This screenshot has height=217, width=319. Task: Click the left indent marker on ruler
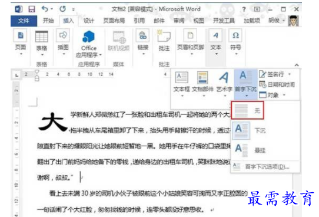pyautogui.click(x=37, y=78)
